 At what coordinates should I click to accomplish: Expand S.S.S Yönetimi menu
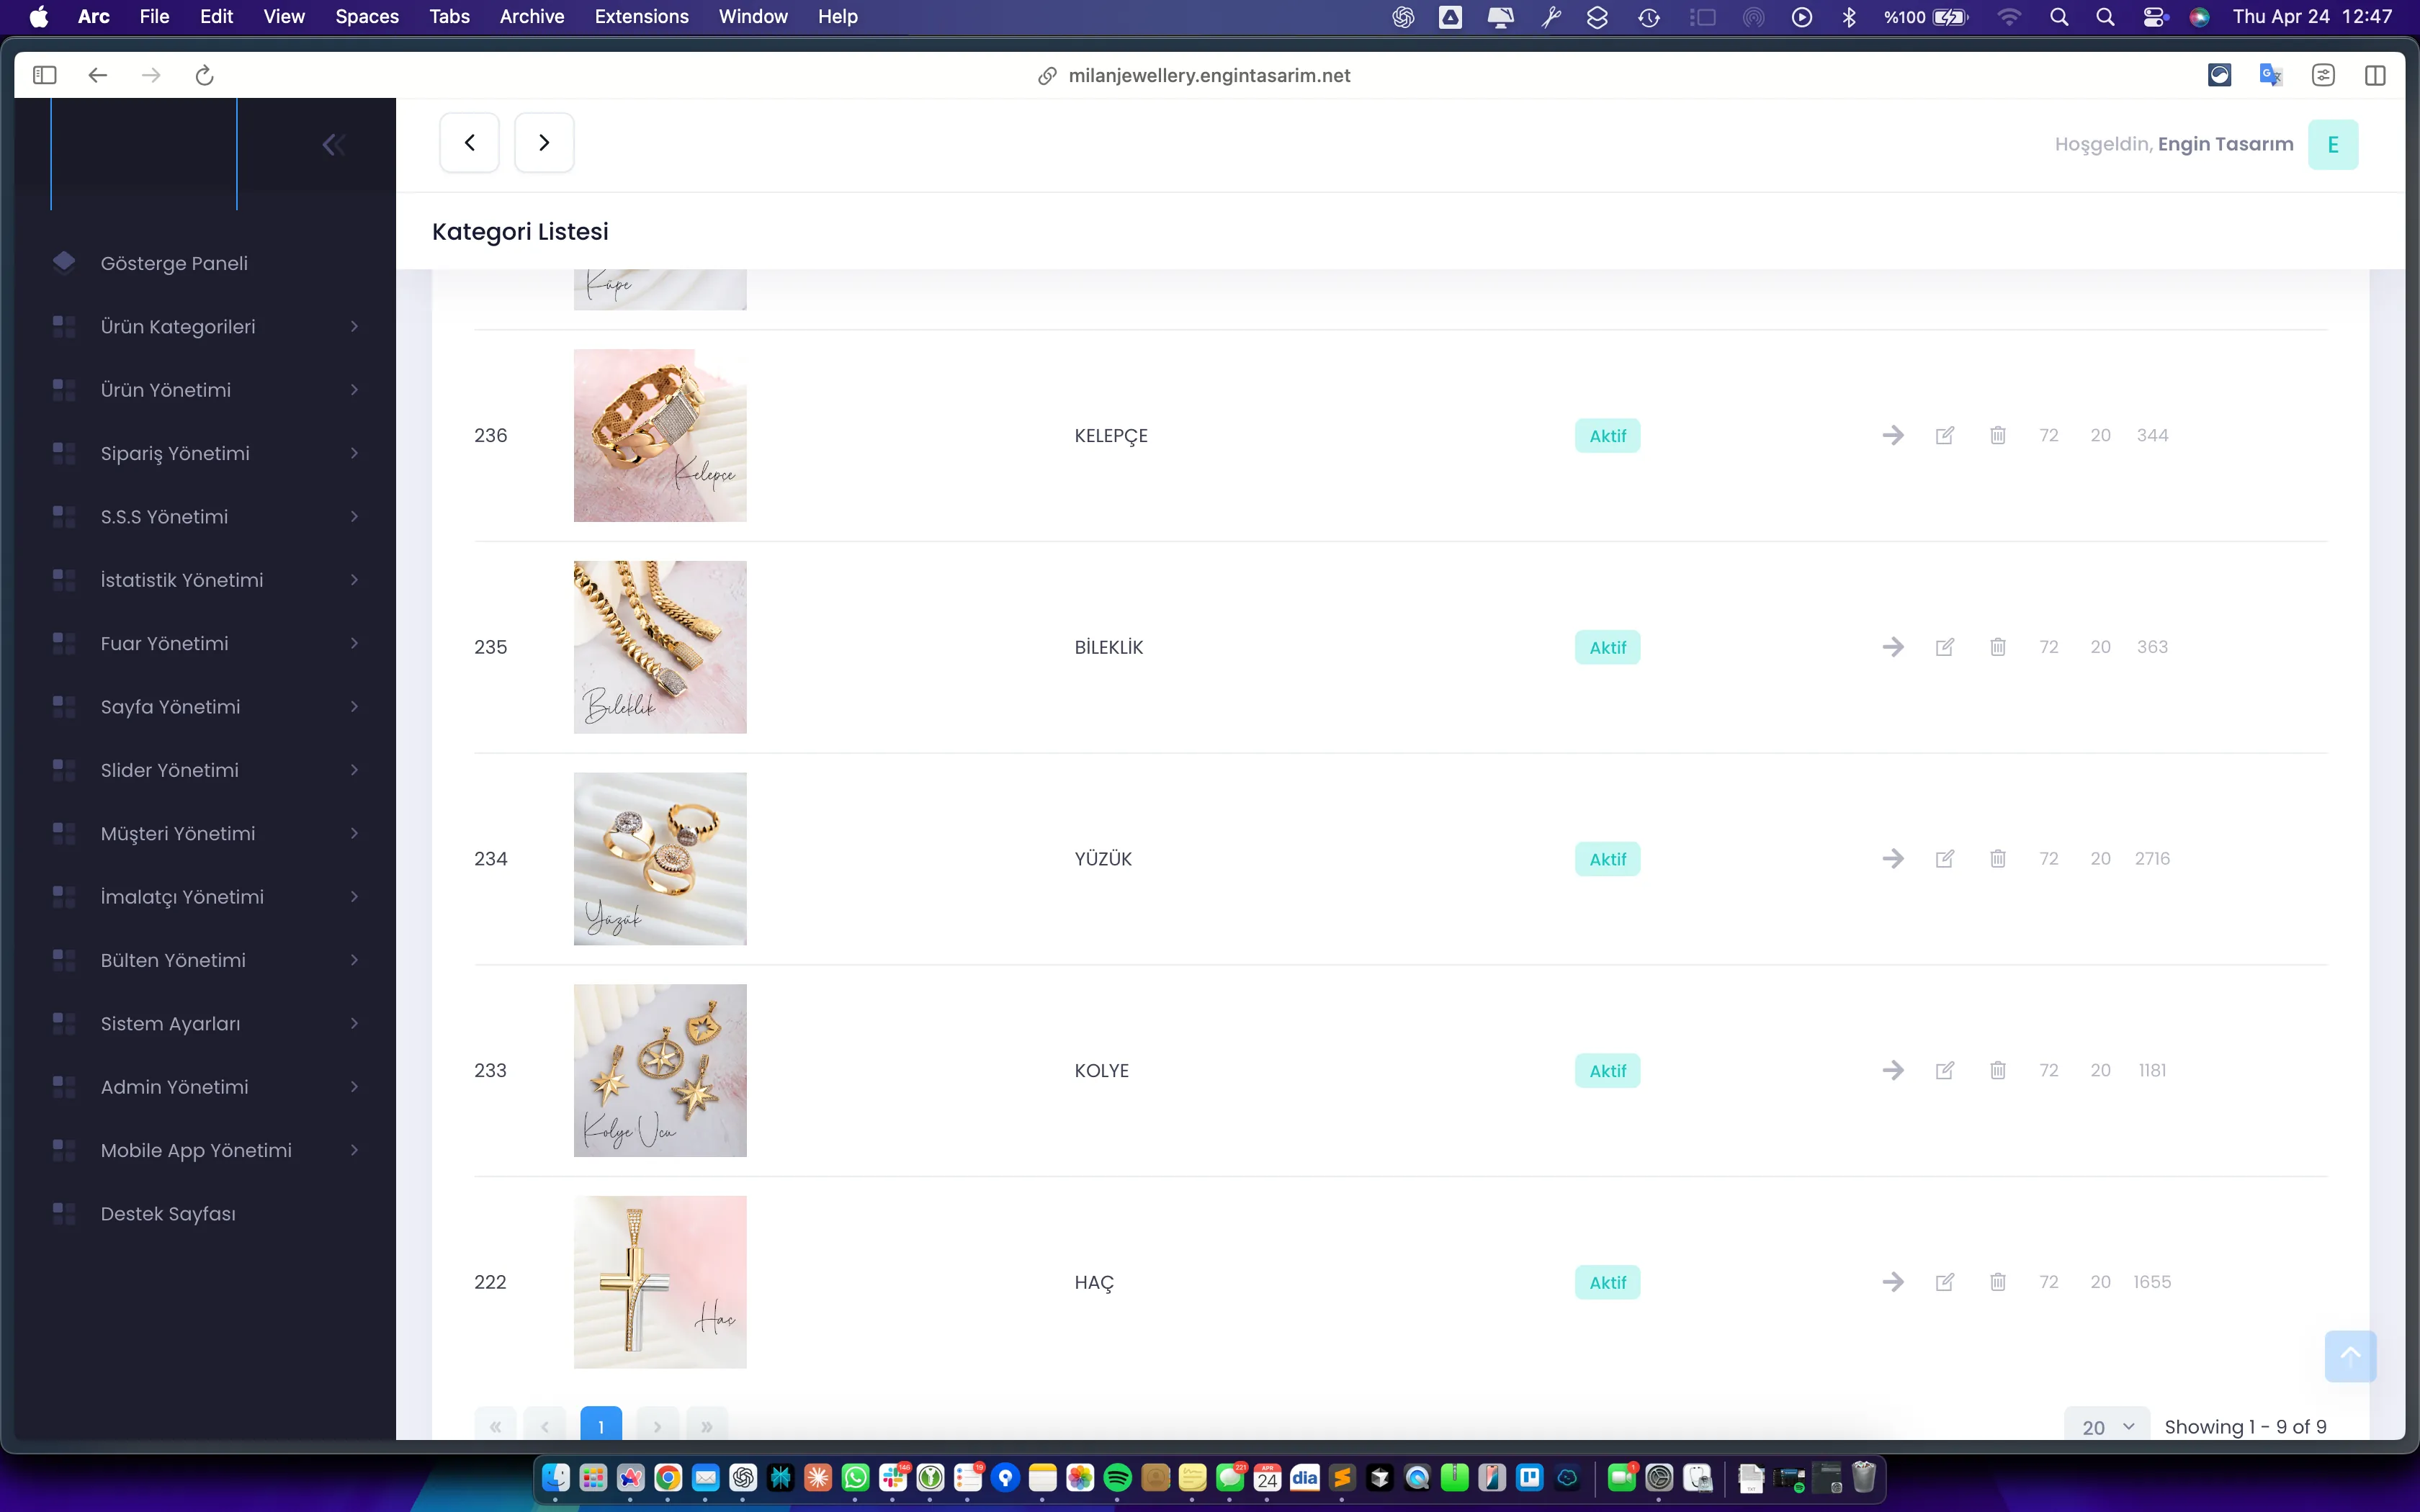[205, 517]
